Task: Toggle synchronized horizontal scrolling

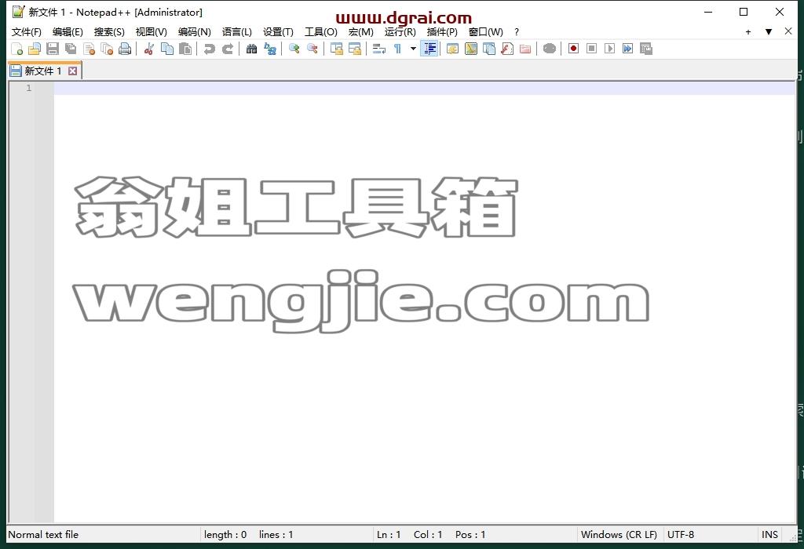Action: click(354, 49)
